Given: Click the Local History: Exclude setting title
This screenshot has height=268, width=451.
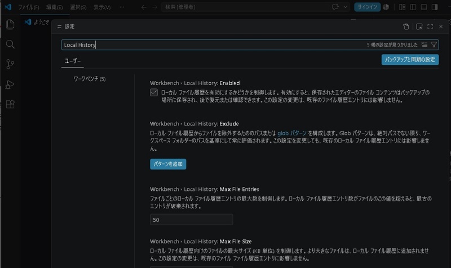Looking at the screenshot, I should [x=194, y=124].
